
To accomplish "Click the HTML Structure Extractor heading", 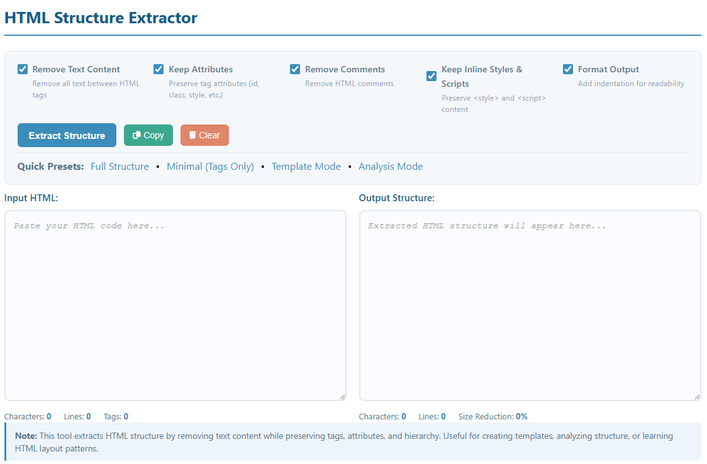I will coord(101,18).
